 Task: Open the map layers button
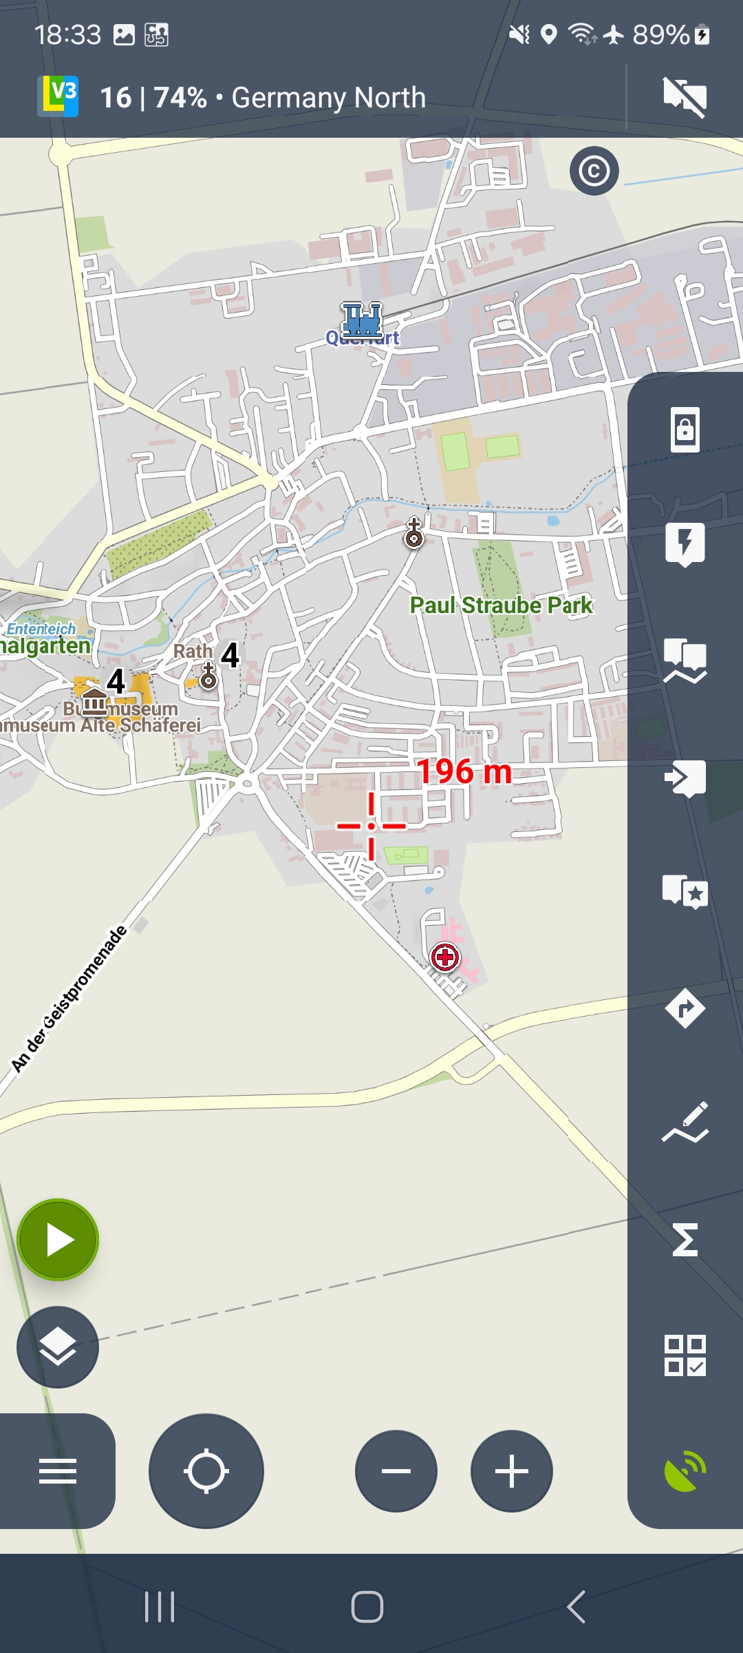(58, 1347)
